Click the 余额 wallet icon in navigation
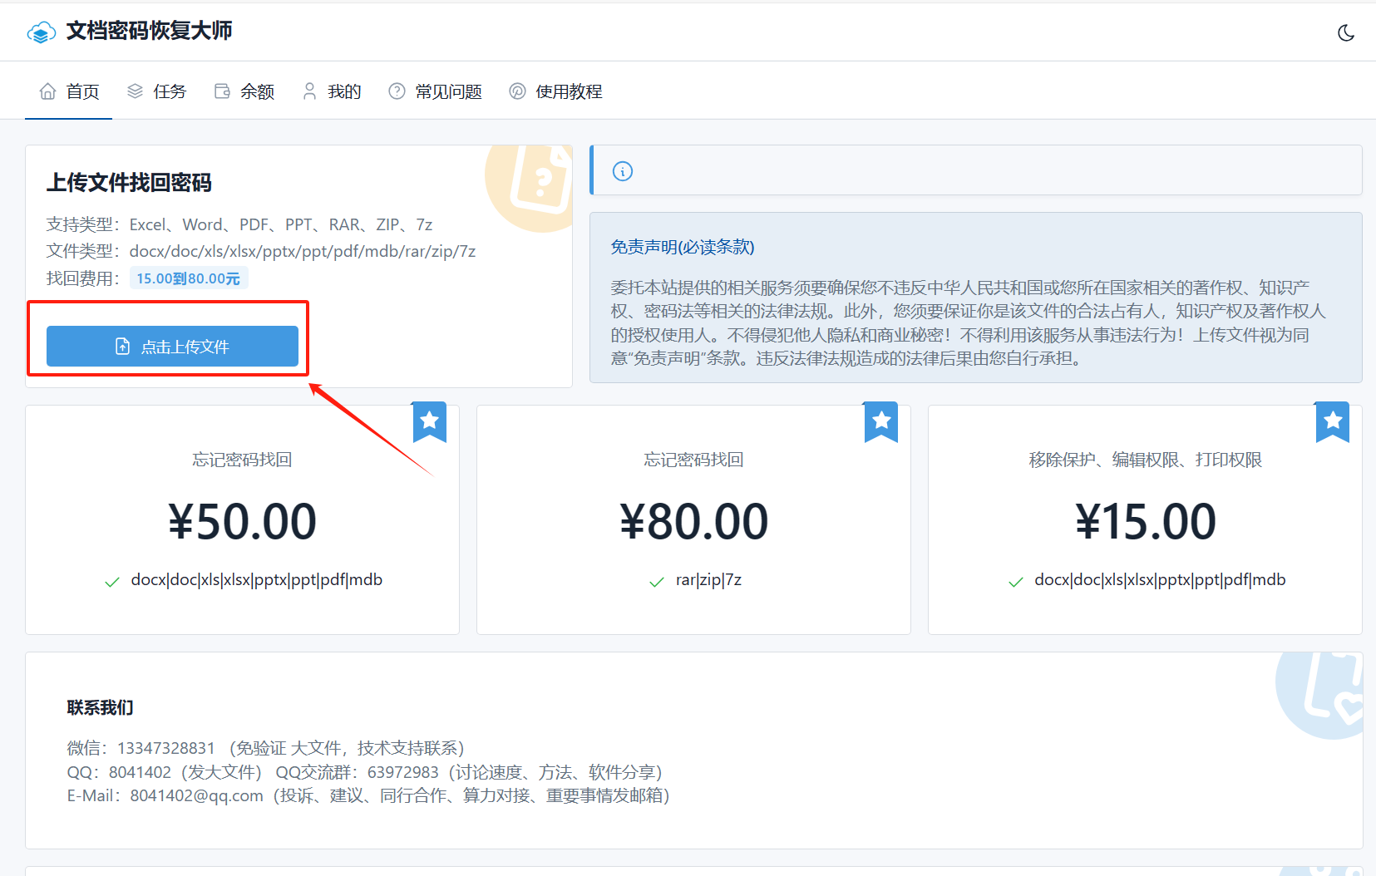Screen dimensions: 1376x876 [221, 91]
